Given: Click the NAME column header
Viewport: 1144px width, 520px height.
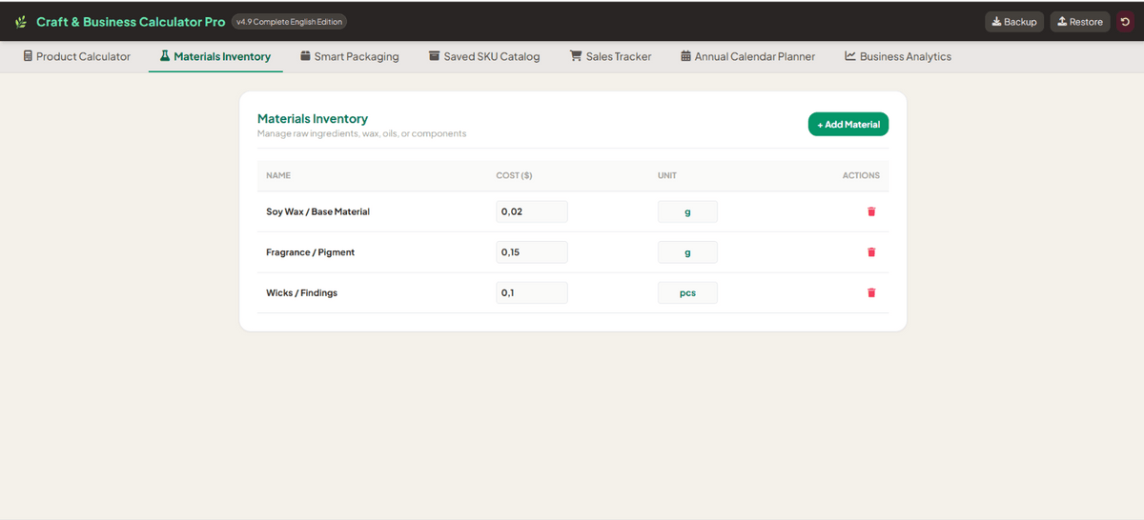Looking at the screenshot, I should (278, 175).
